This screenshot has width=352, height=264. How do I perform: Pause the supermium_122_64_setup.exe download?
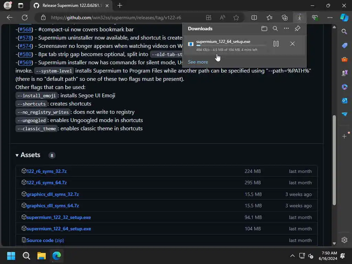pyautogui.click(x=276, y=44)
